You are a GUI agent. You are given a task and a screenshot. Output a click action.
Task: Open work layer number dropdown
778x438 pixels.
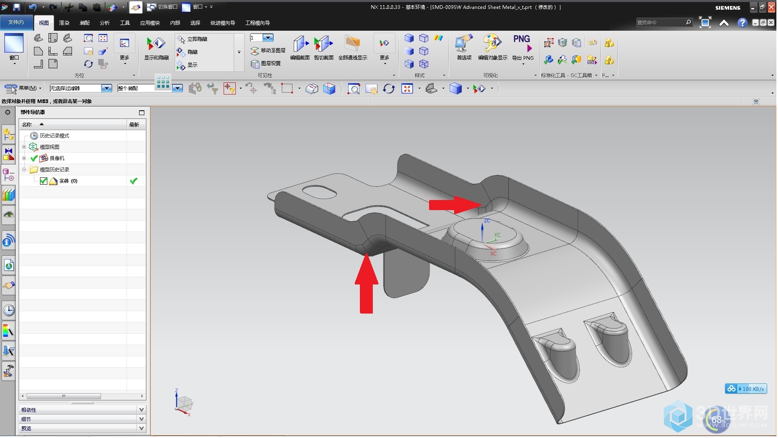pos(268,38)
